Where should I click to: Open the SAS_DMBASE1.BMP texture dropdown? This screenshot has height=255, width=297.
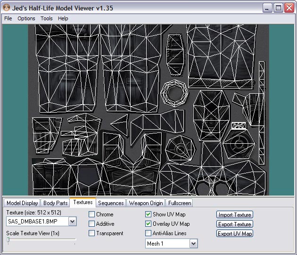click(72, 221)
